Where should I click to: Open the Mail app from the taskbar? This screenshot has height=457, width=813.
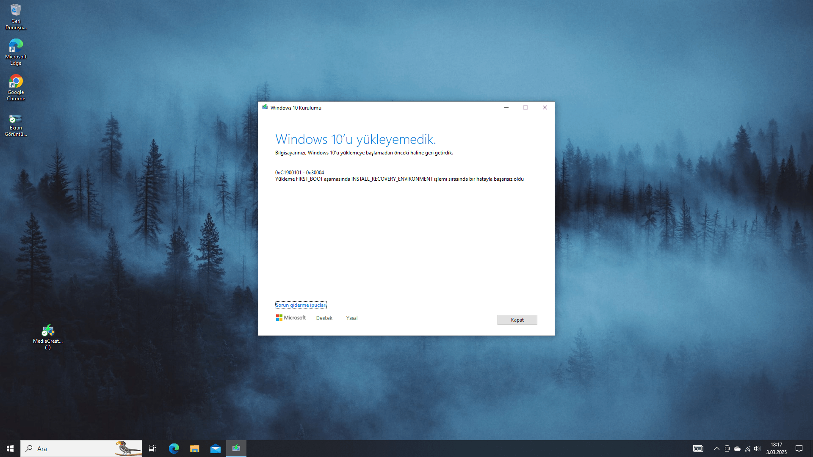click(x=216, y=449)
